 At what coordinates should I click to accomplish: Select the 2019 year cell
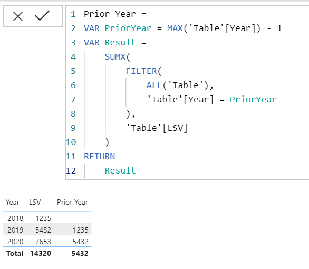(x=15, y=230)
